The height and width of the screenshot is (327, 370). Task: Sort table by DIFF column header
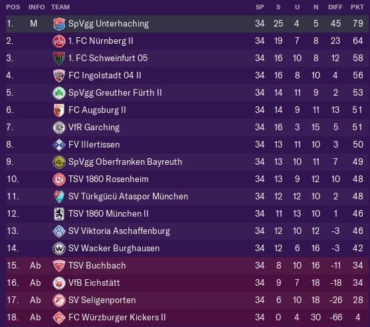[335, 7]
